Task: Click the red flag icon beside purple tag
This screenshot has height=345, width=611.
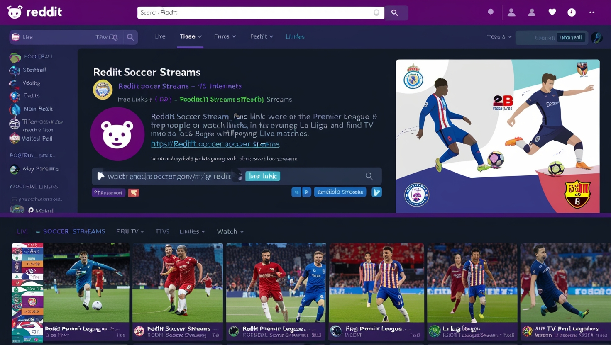Action: click(x=134, y=192)
